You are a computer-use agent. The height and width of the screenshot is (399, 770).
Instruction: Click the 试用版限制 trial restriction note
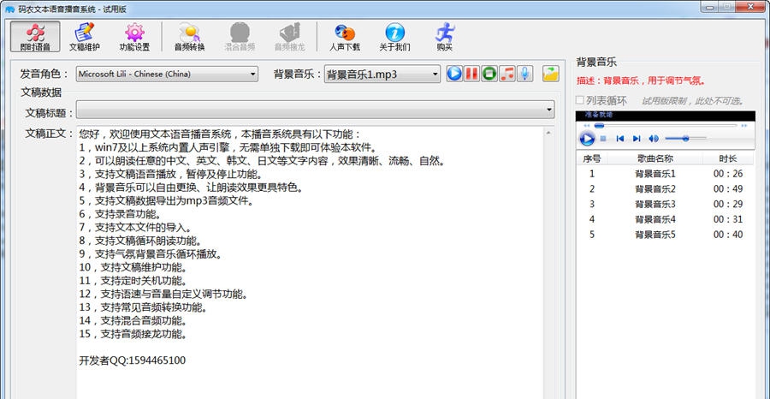click(693, 101)
